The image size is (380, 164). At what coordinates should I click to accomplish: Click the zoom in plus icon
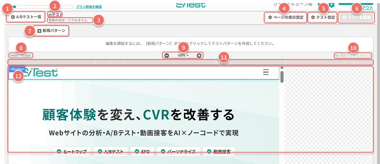coord(199,56)
